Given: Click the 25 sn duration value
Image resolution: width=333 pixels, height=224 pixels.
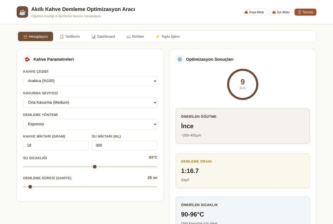Looking at the screenshot, I should click(152, 178).
